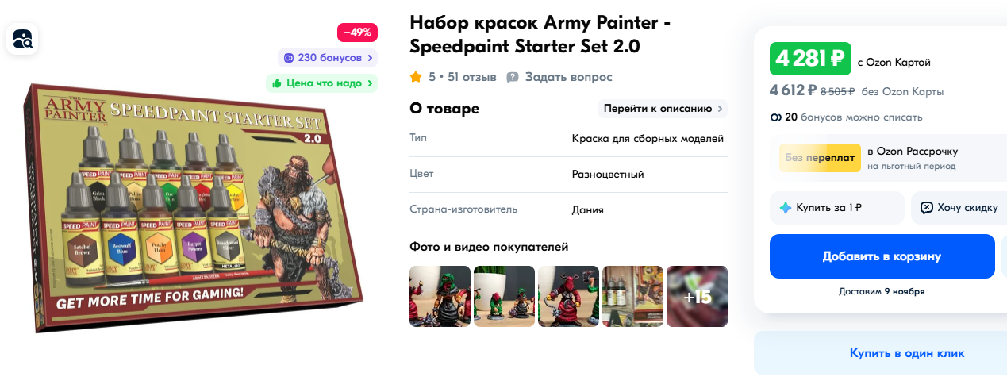This screenshot has height=392, width=1007.
Task: Expand the 230 бонусов badge chevron
Action: click(370, 58)
